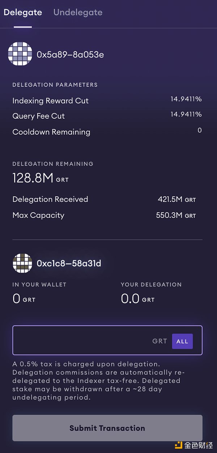Fill max amount with the ALL button
217x453 pixels.
pyautogui.click(x=182, y=341)
